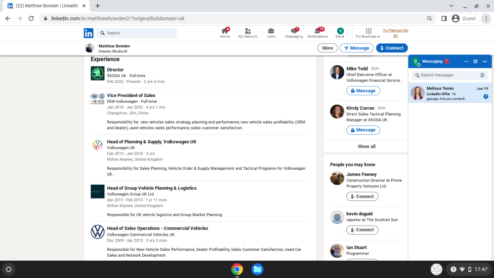Toggle the browser side panel
494x278 pixels.
(444, 19)
